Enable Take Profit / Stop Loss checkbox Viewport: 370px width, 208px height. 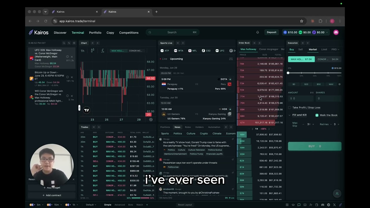[x=289, y=107]
